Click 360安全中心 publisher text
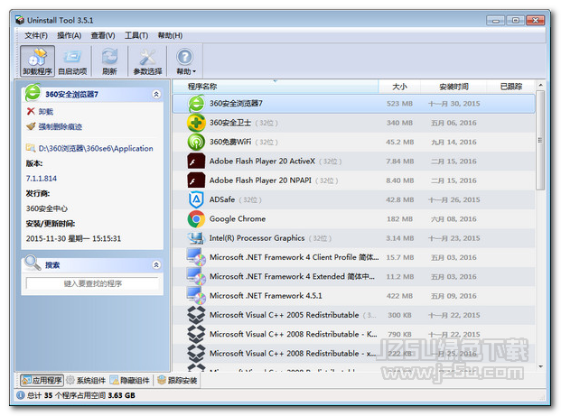The image size is (561, 416). (46, 208)
